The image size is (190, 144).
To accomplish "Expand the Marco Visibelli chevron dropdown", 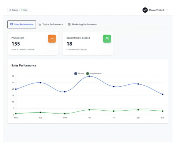I will point(167,10).
